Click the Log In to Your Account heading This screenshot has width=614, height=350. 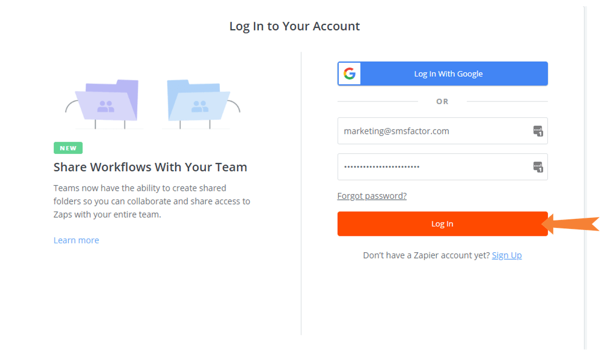click(x=294, y=26)
